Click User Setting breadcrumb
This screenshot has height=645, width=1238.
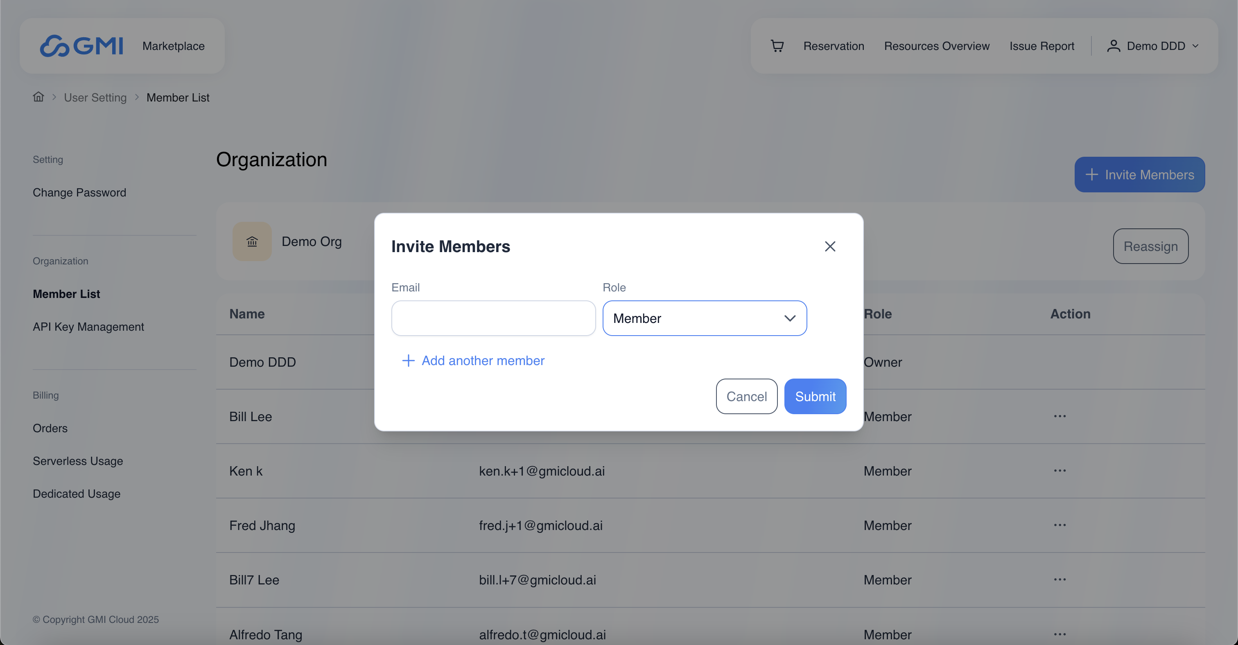pyautogui.click(x=95, y=97)
